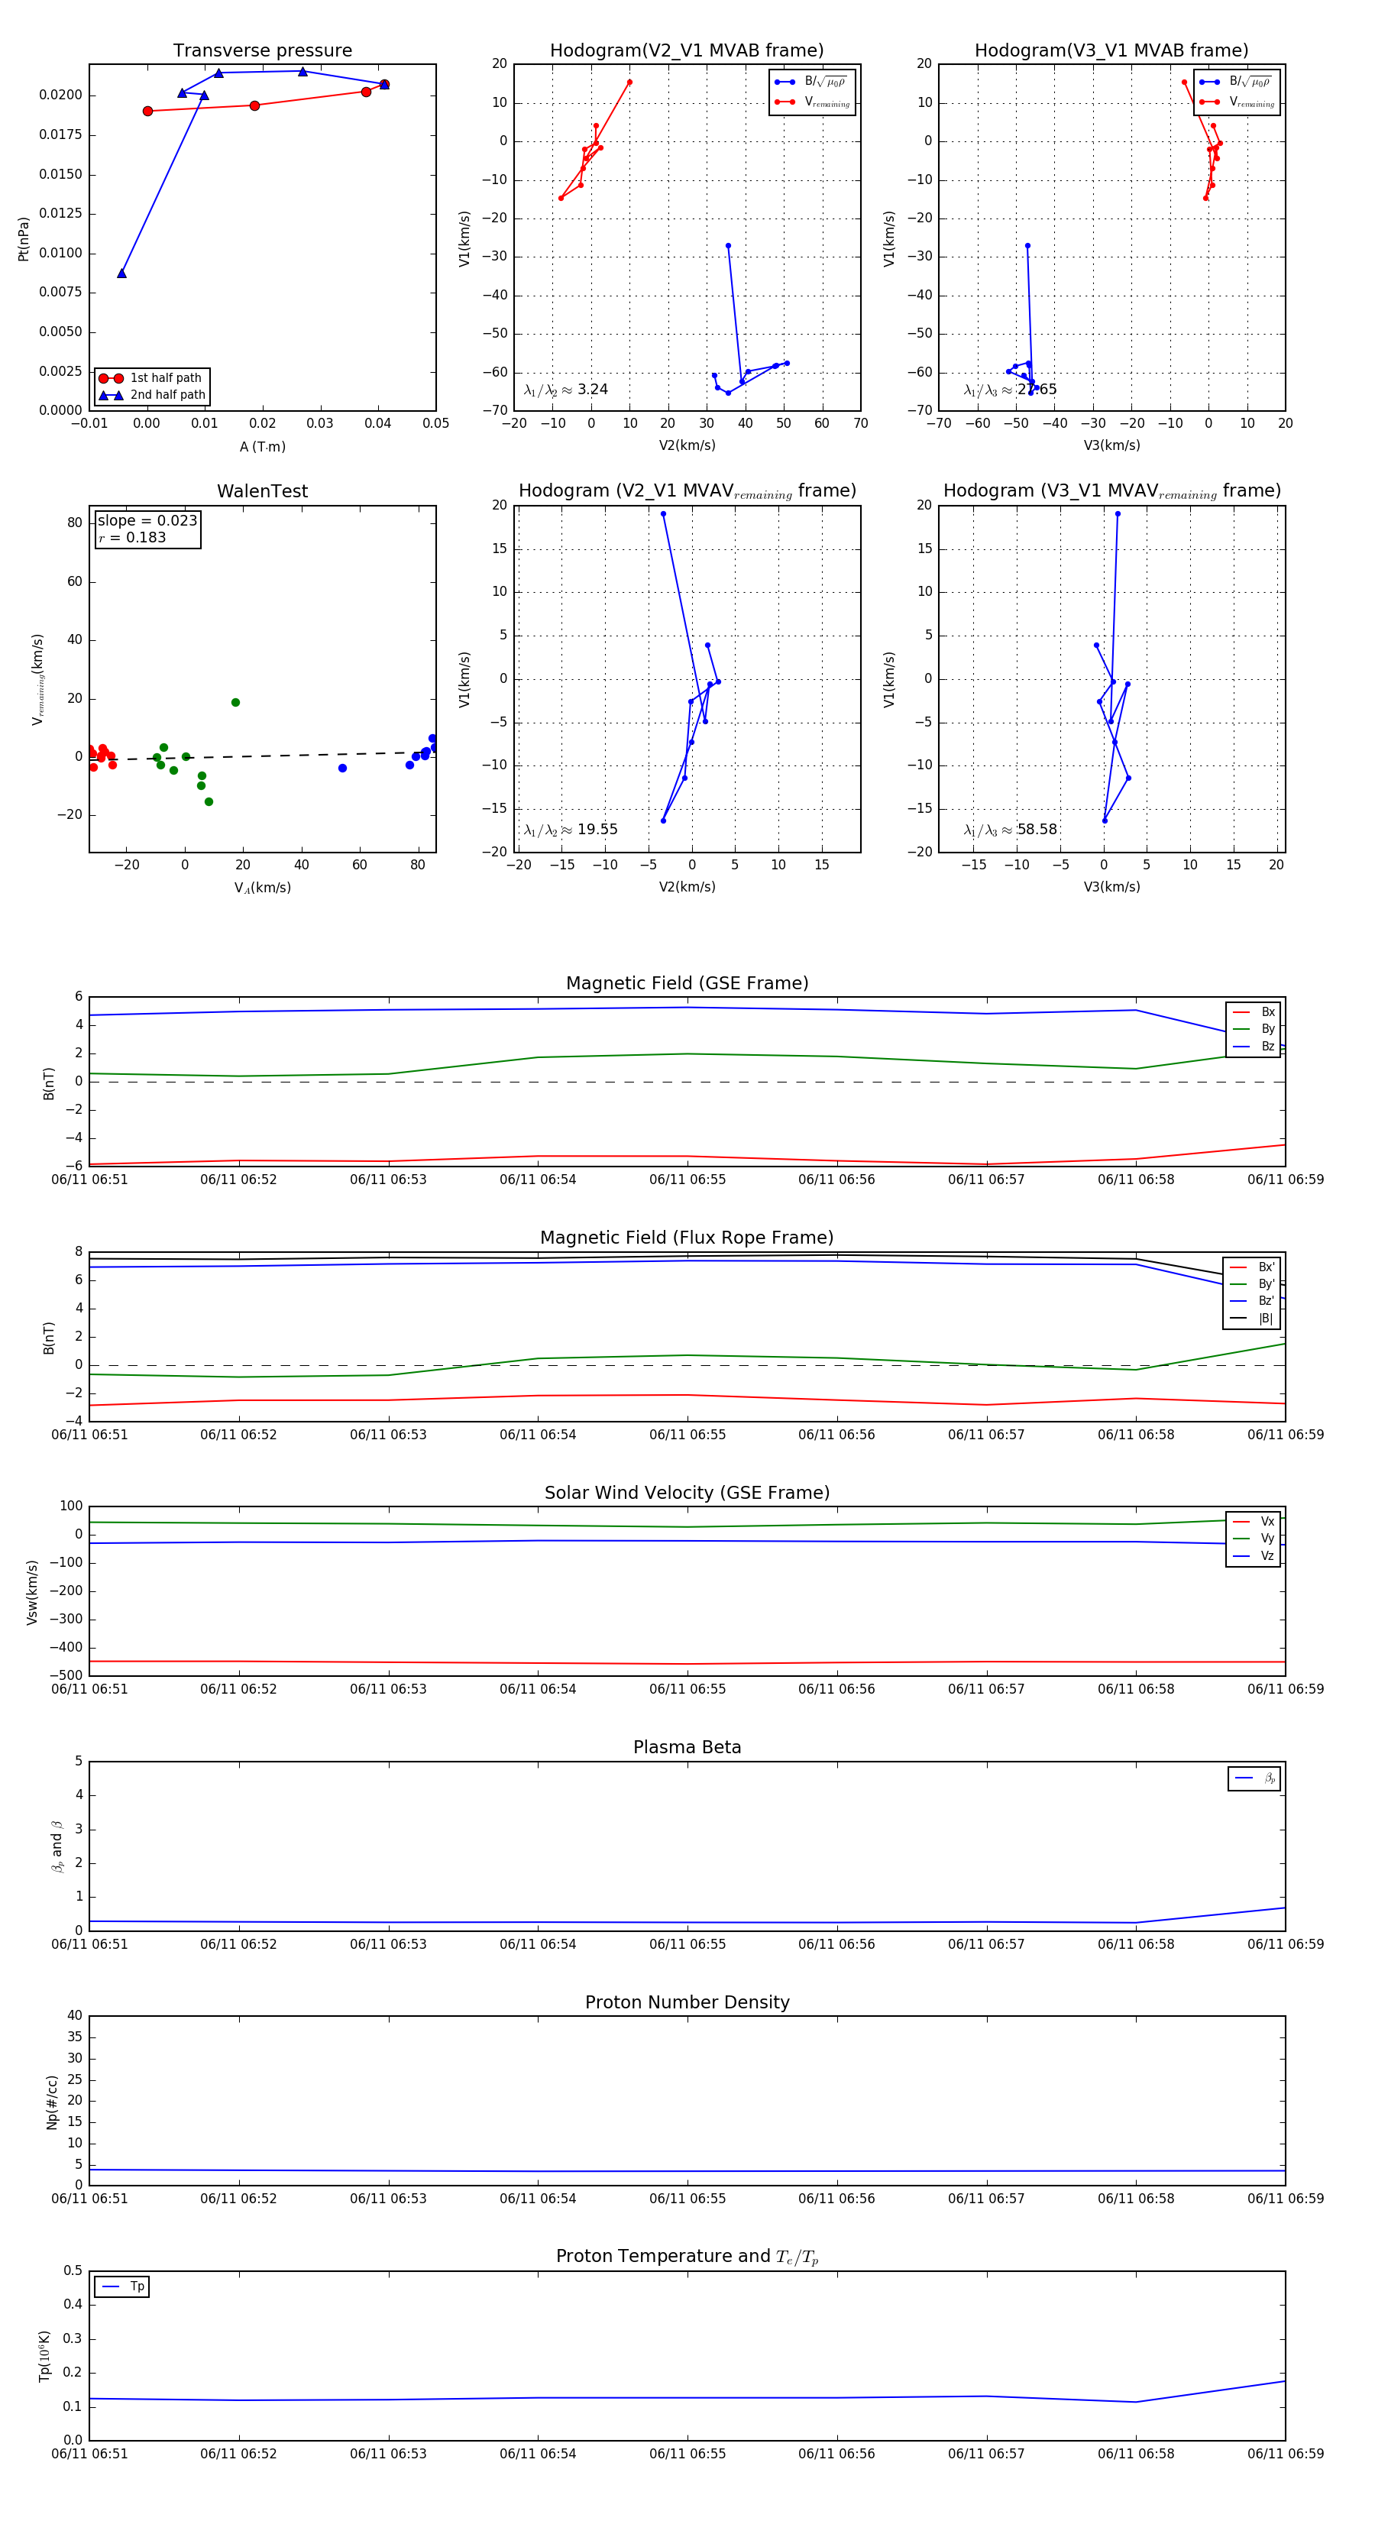Click the "Bx'" legend entry in flux rope panel
The height and width of the screenshot is (2521, 1375).
1253,1267
